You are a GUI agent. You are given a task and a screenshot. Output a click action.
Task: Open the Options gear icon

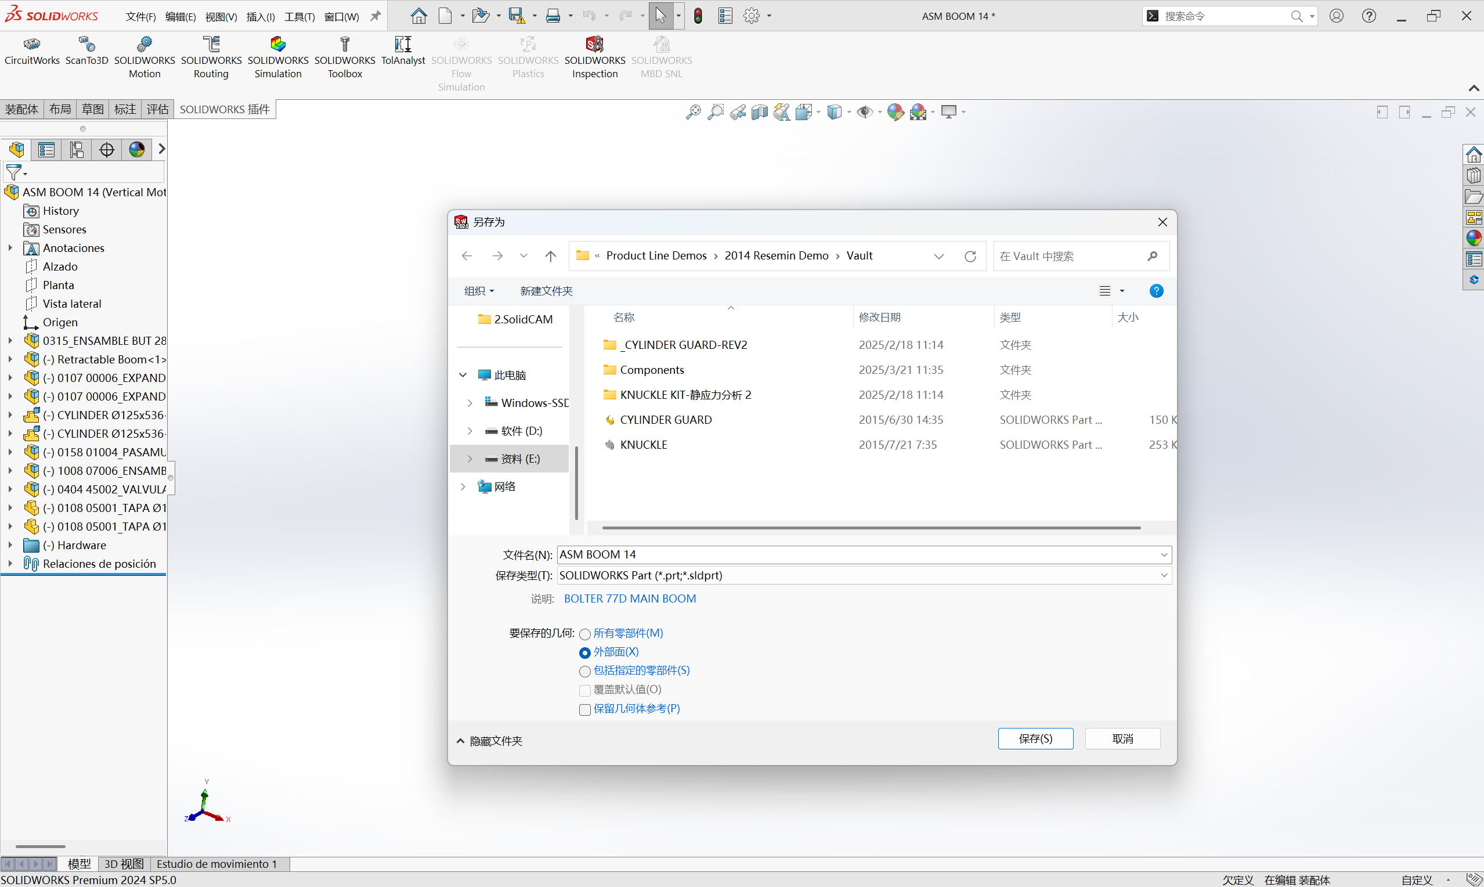(752, 16)
